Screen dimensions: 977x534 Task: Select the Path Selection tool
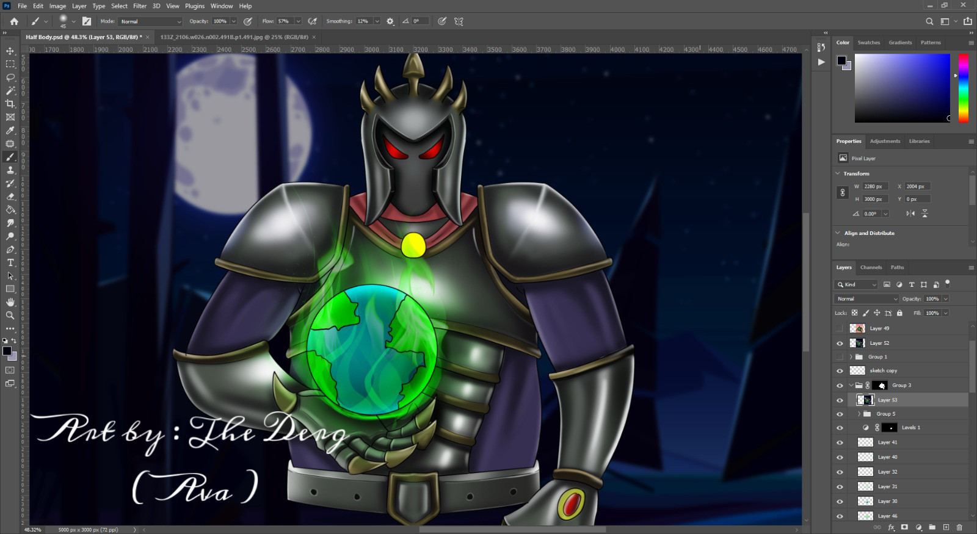click(x=10, y=276)
